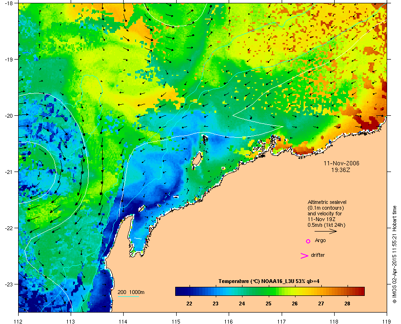Click the '(0.1m contours)' legend text
Screen dimensions: 401x324
[x=326, y=208]
